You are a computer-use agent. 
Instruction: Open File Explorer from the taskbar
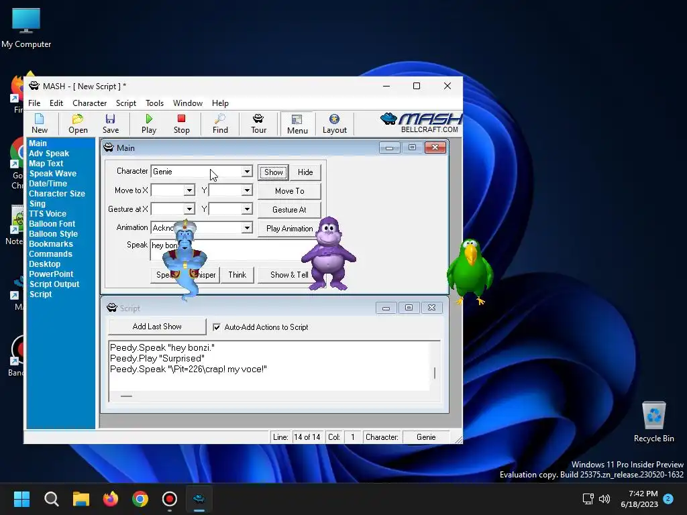pyautogui.click(x=81, y=499)
